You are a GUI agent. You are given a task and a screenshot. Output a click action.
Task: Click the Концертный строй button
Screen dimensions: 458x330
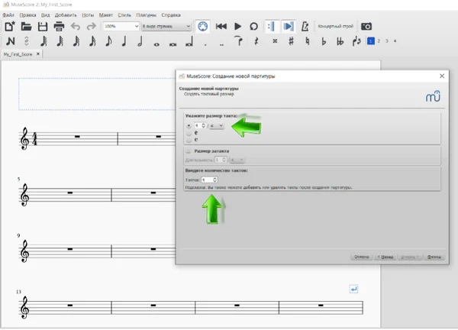[336, 26]
